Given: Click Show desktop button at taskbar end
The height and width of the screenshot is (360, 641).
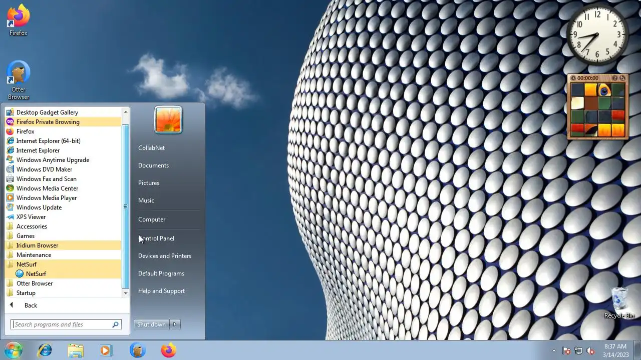Looking at the screenshot, I should point(637,350).
